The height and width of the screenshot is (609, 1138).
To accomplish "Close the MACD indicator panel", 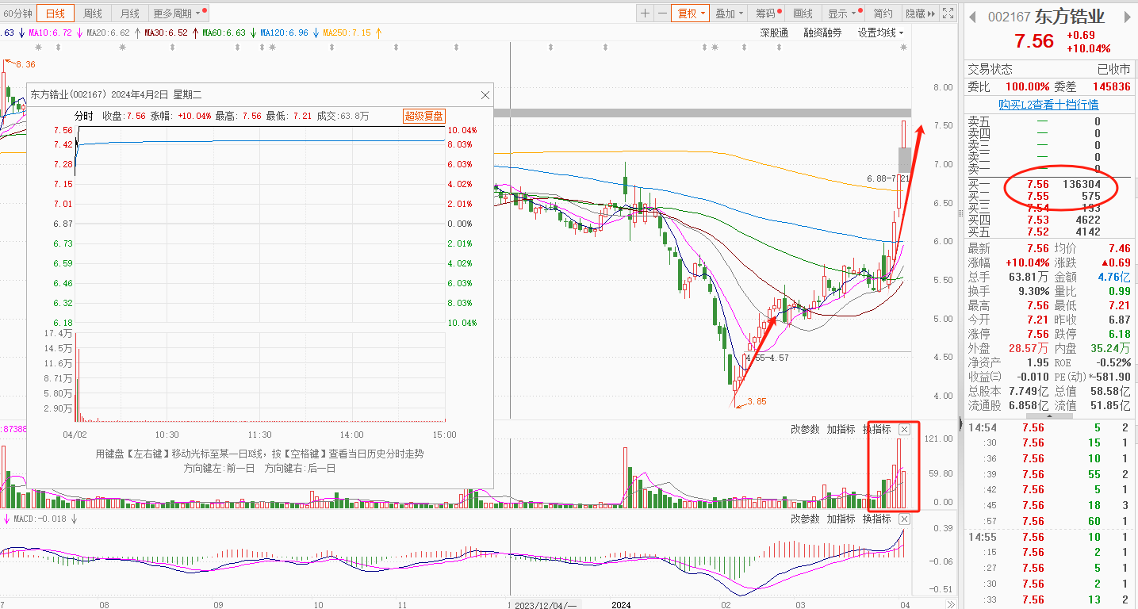I will point(904,519).
